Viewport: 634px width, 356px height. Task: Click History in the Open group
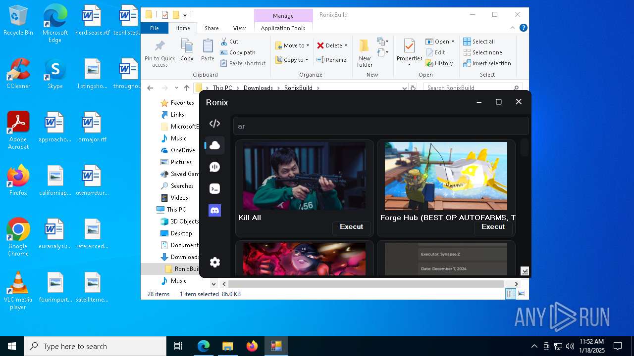pyautogui.click(x=439, y=63)
